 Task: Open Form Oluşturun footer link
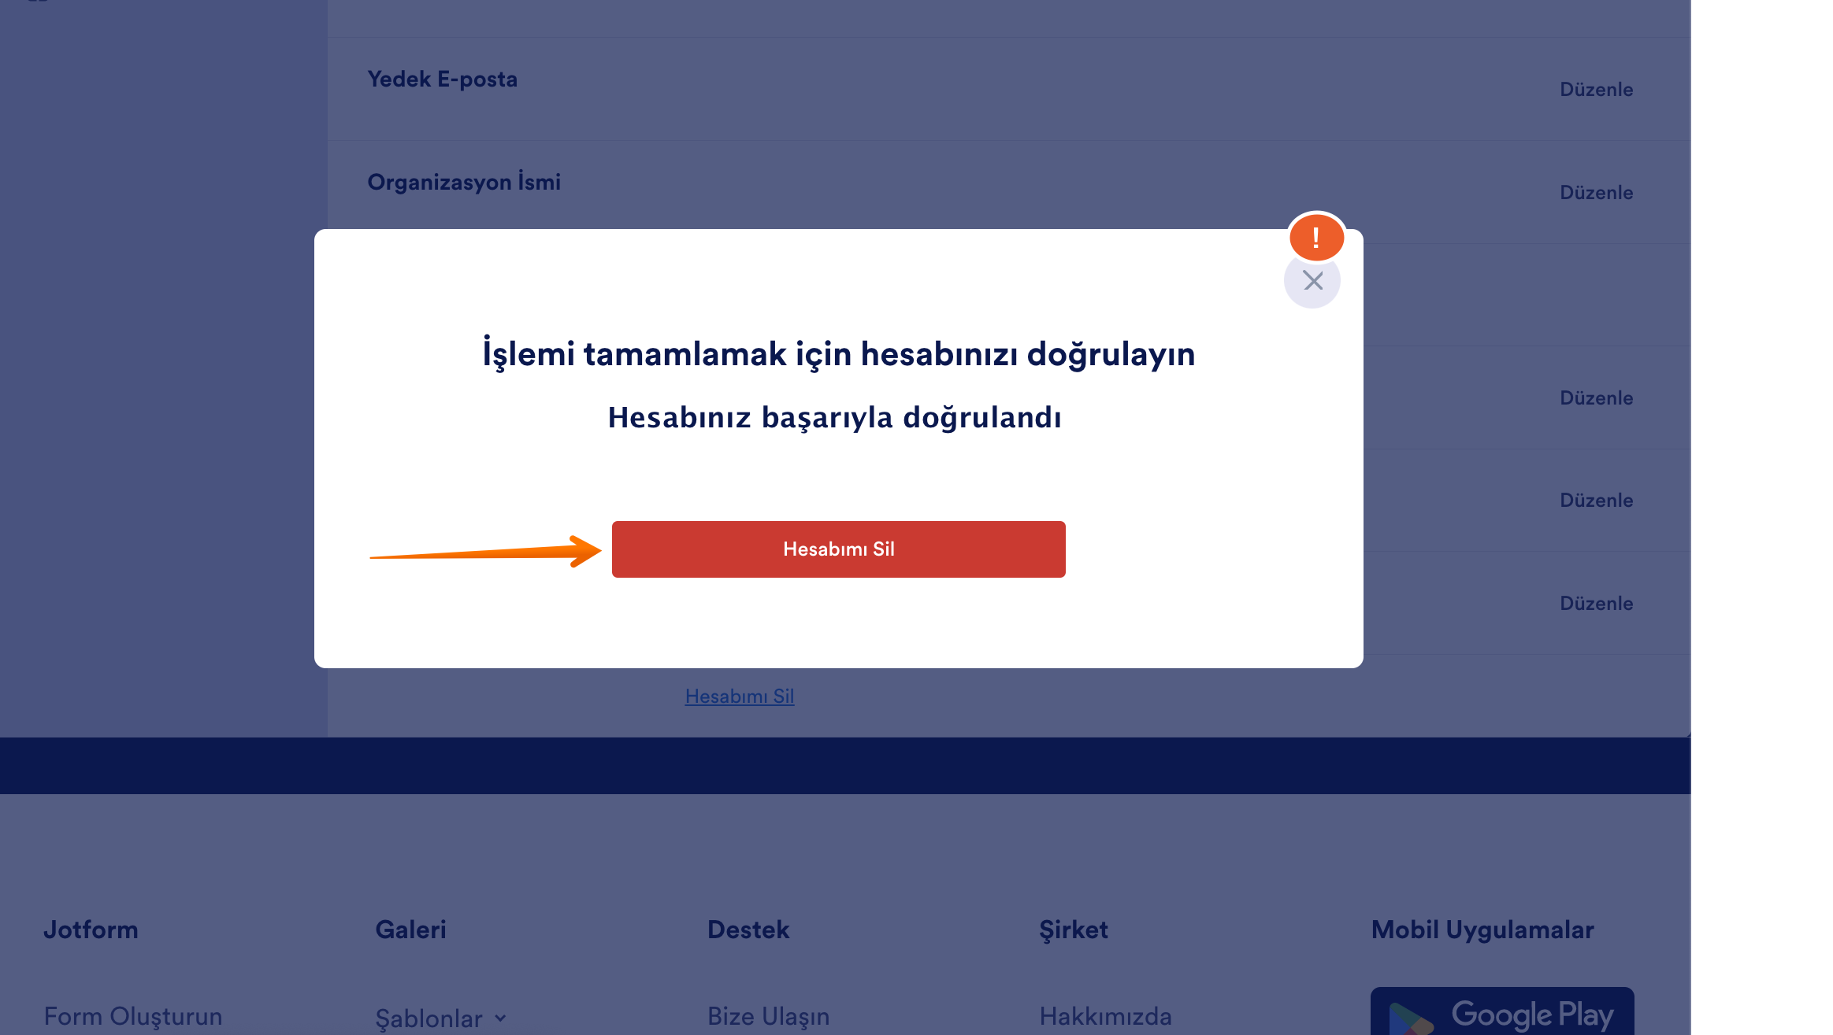coord(133,1016)
